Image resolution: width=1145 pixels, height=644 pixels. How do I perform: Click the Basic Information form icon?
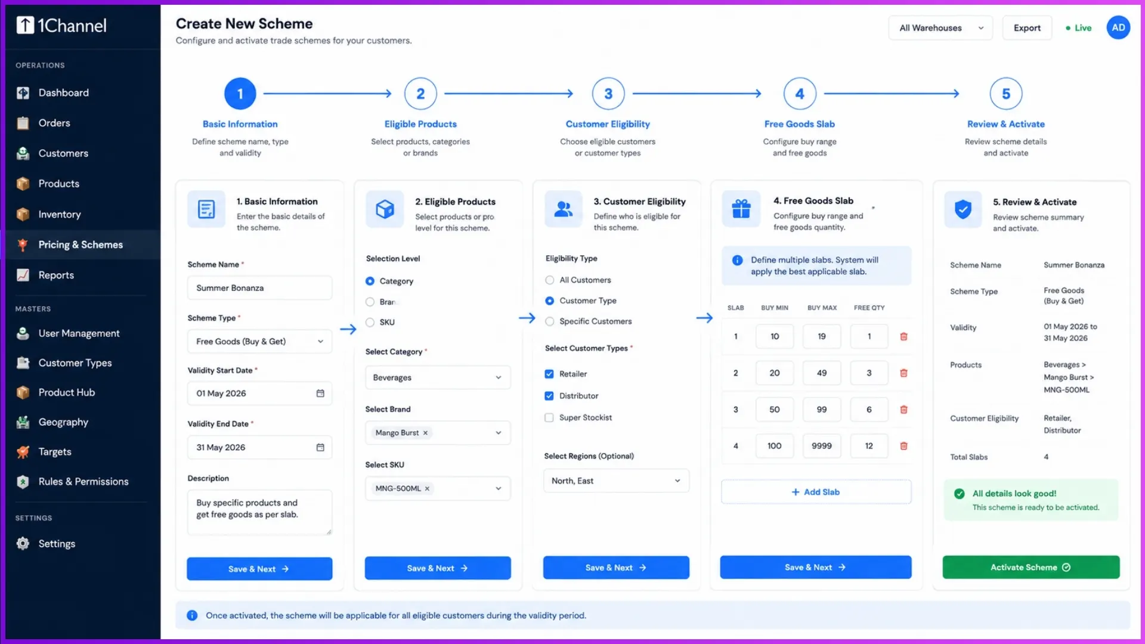[x=206, y=209]
